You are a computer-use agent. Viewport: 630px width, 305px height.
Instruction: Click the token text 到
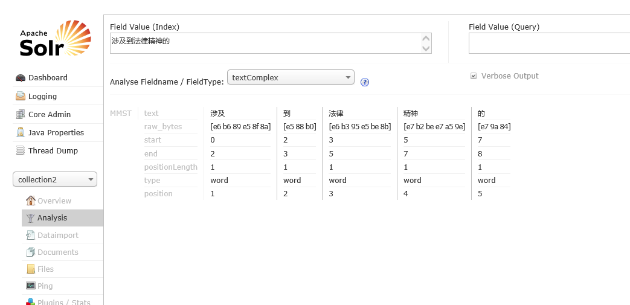[287, 114]
